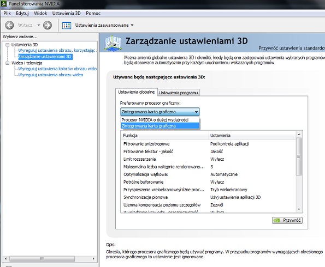Screen dimensions: 325x267
Task: Click the preferred graphics processor combo box
Action: click(160, 112)
